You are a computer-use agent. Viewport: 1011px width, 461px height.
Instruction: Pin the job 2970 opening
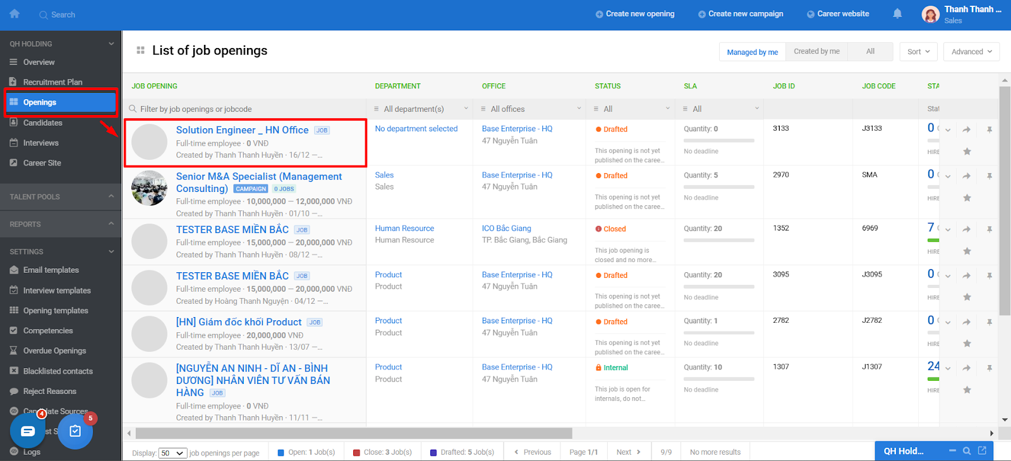pyautogui.click(x=990, y=176)
